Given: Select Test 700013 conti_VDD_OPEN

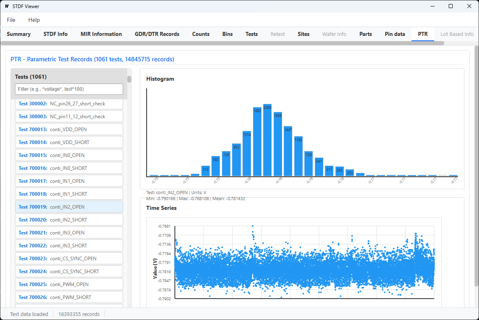Looking at the screenshot, I should pyautogui.click(x=69, y=129).
